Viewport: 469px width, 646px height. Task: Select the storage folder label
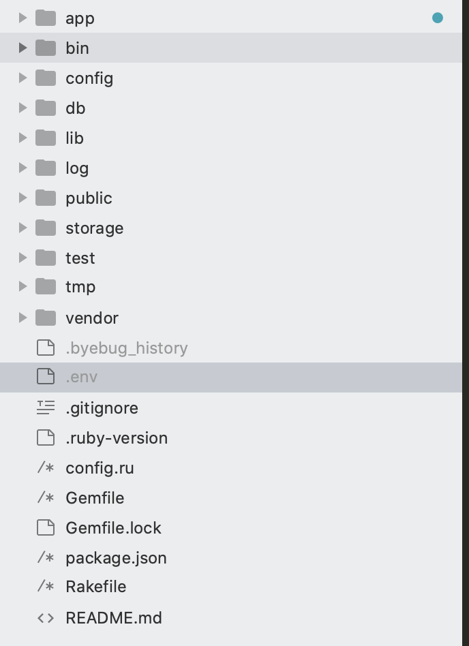pyautogui.click(x=95, y=228)
